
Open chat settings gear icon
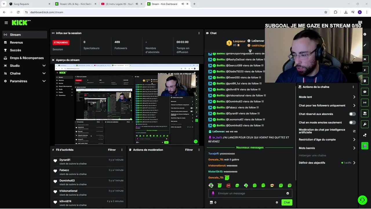point(277,203)
